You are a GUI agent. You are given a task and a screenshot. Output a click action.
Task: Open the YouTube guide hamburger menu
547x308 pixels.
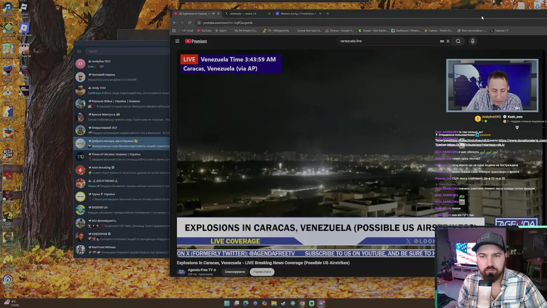[x=177, y=41]
